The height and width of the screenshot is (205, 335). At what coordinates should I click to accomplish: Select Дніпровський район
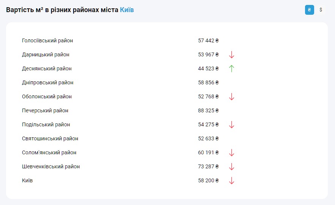click(47, 82)
